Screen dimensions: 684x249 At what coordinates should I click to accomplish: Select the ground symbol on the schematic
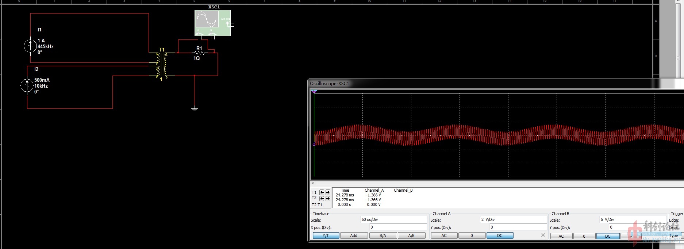195,108
